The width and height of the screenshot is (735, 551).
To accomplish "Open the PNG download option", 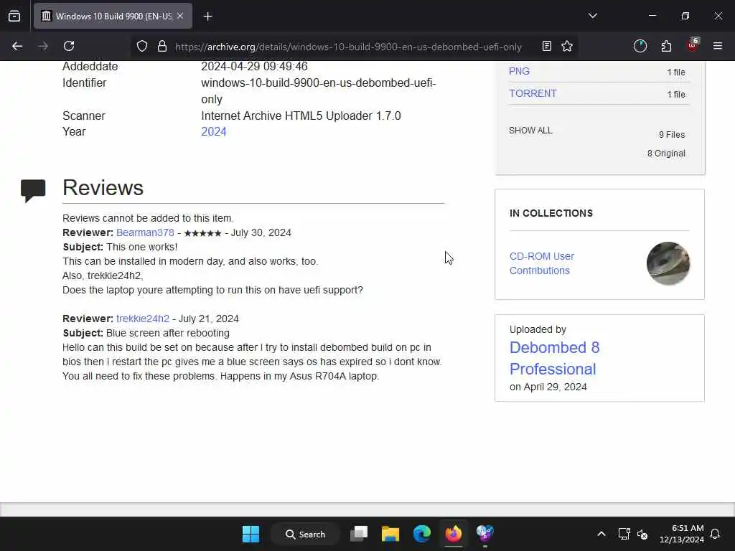I will click(520, 71).
